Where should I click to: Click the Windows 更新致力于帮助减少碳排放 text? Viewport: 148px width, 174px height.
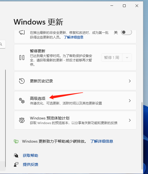pyautogui.click(x=54, y=141)
